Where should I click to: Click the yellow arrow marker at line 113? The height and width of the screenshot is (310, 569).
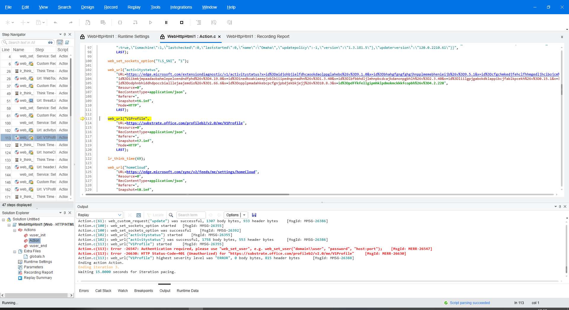pyautogui.click(x=82, y=119)
